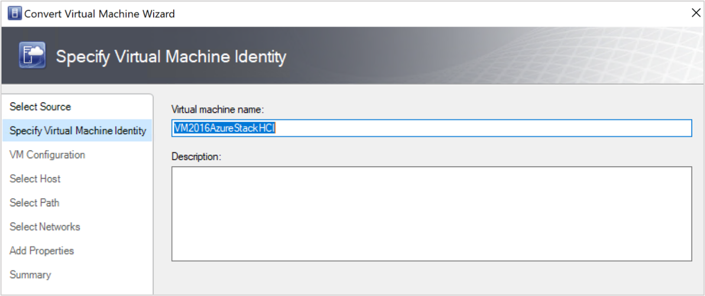
Task: Focus the Description text box
Action: pyautogui.click(x=431, y=213)
